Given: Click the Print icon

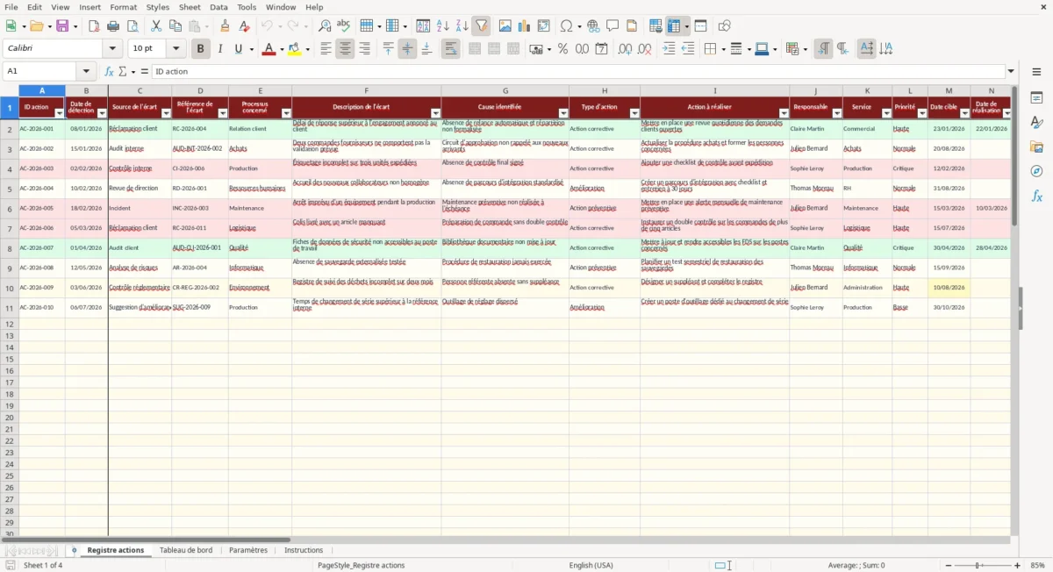Looking at the screenshot, I should coord(113,26).
